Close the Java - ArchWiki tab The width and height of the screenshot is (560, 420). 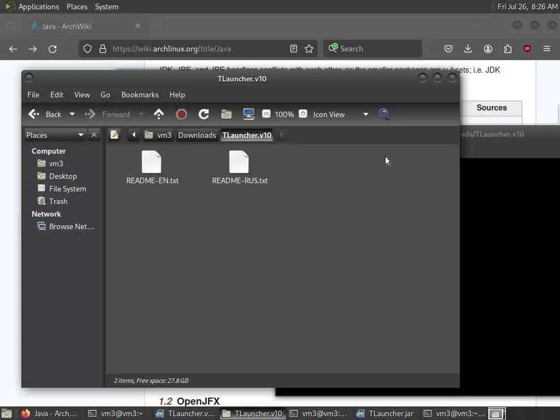tap(138, 26)
